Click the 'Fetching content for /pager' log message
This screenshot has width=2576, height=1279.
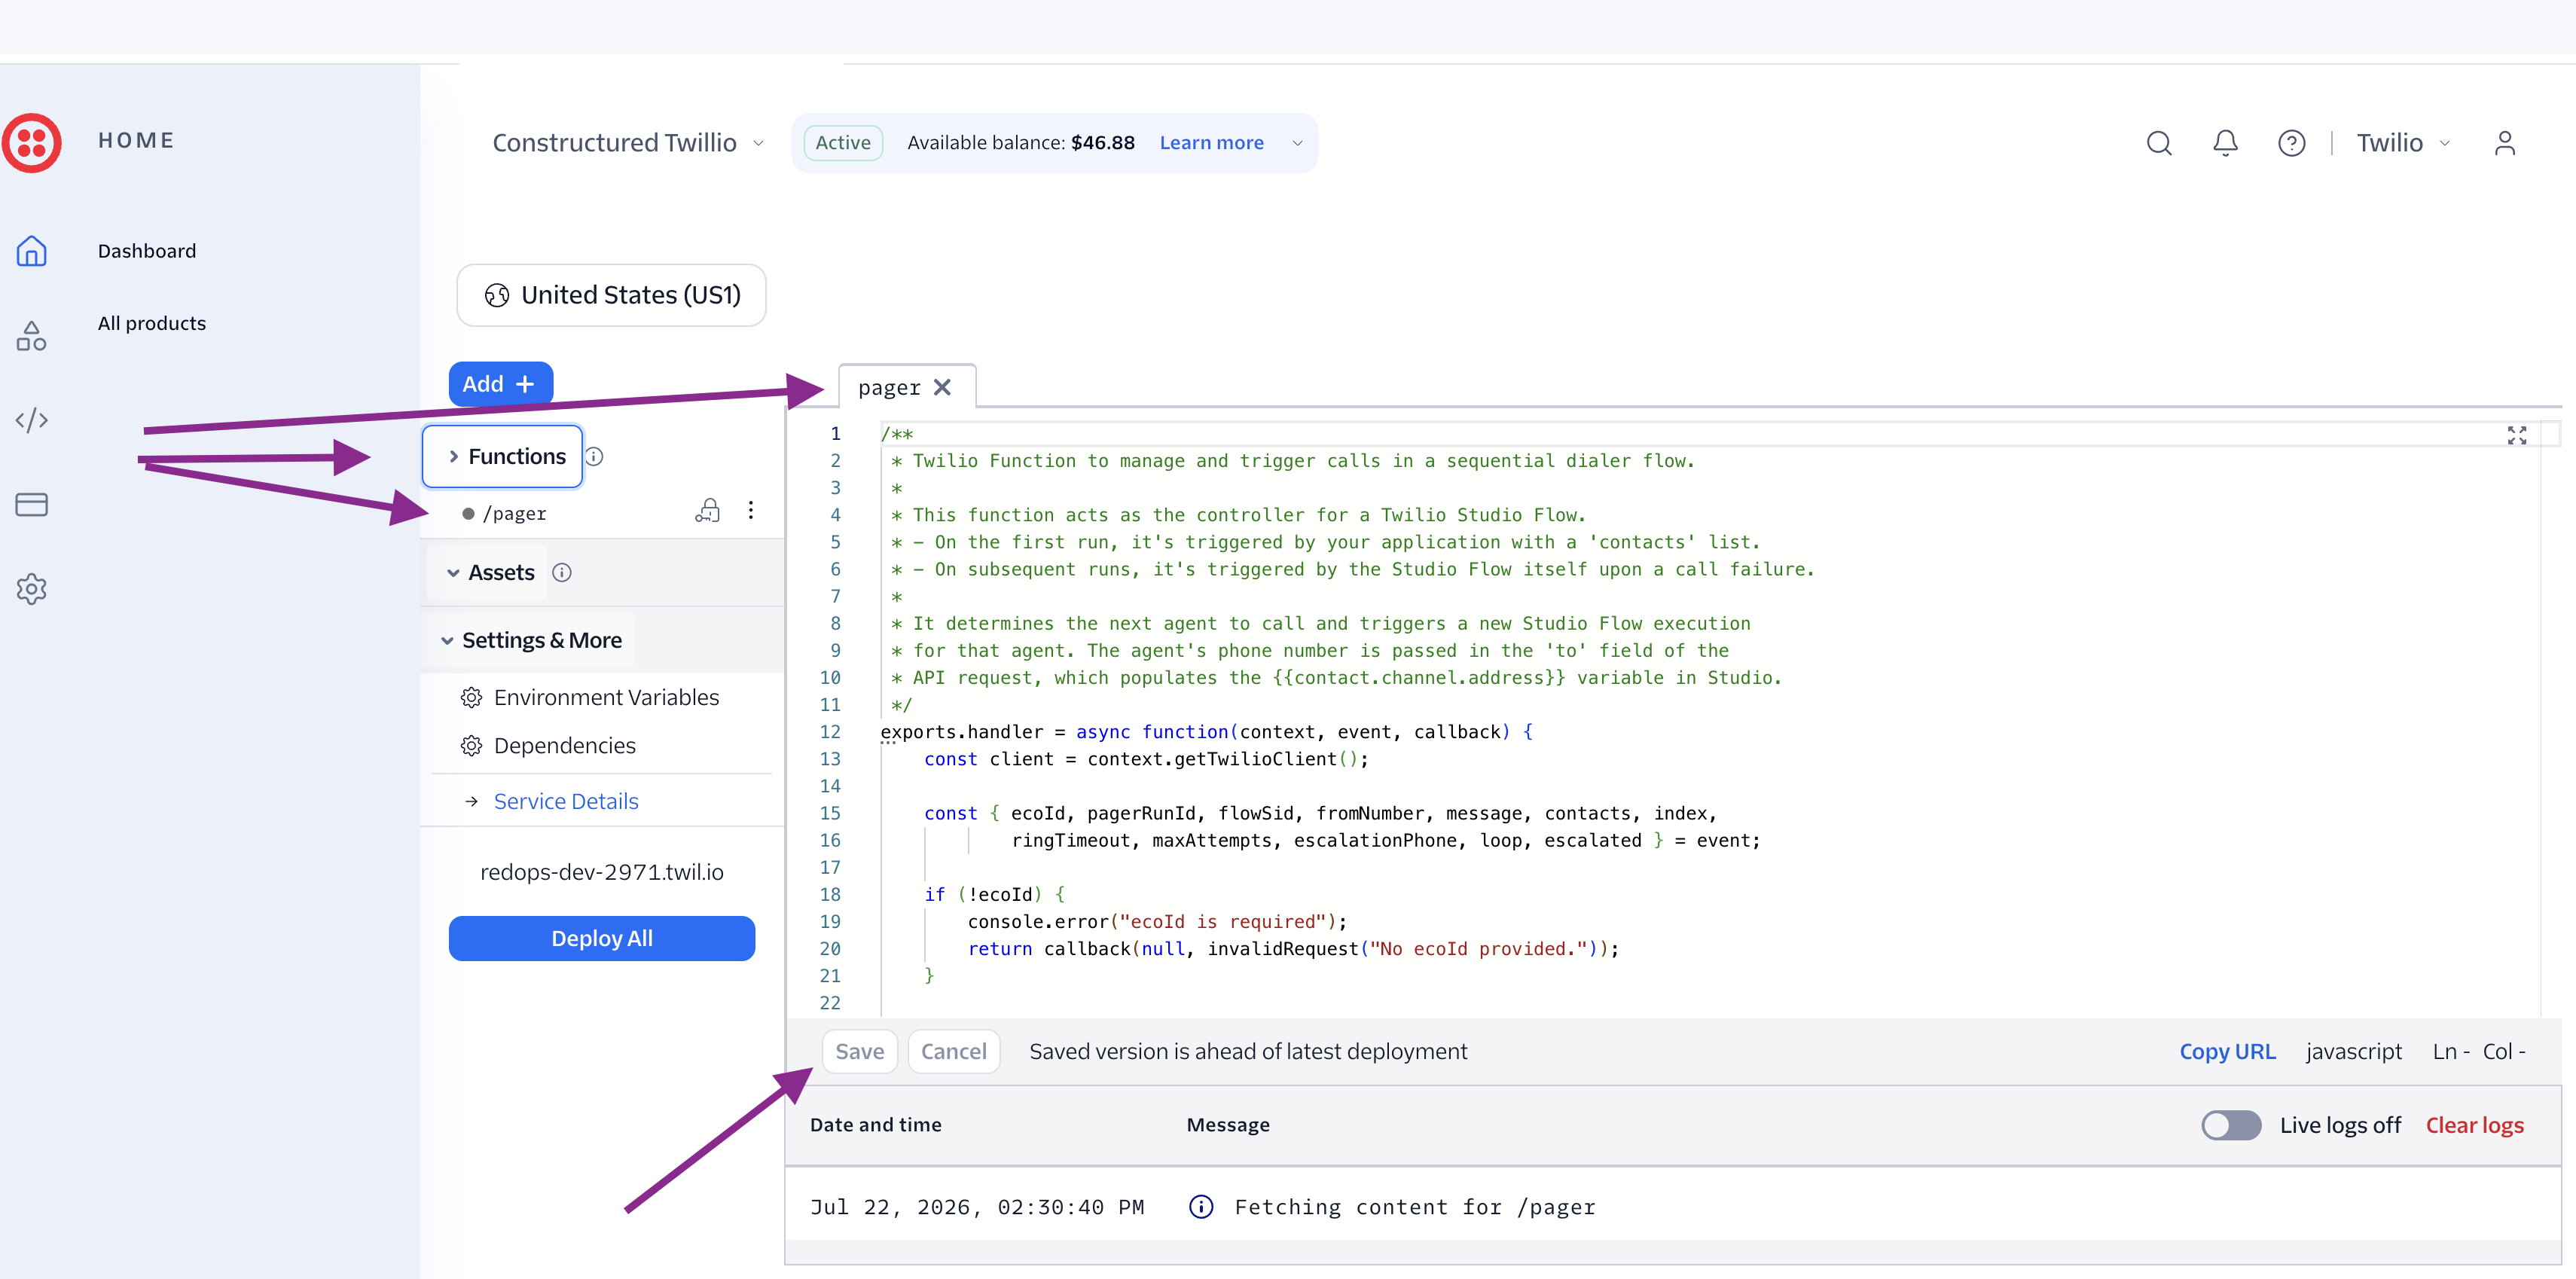click(1414, 1207)
